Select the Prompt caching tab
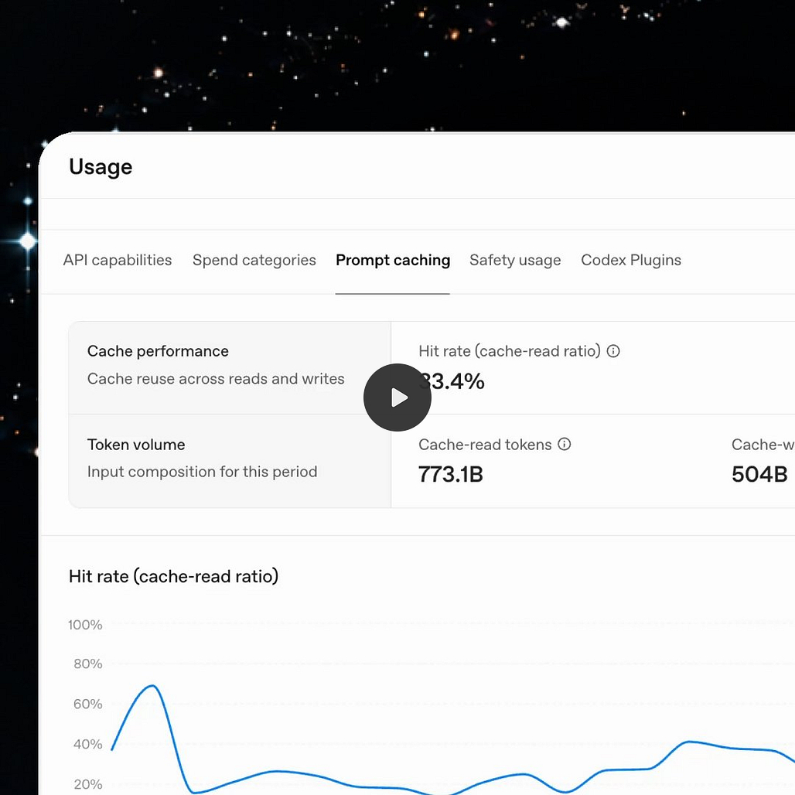The width and height of the screenshot is (795, 795). pos(393,260)
